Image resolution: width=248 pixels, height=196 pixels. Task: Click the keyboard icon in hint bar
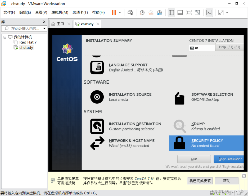click(x=53, y=180)
